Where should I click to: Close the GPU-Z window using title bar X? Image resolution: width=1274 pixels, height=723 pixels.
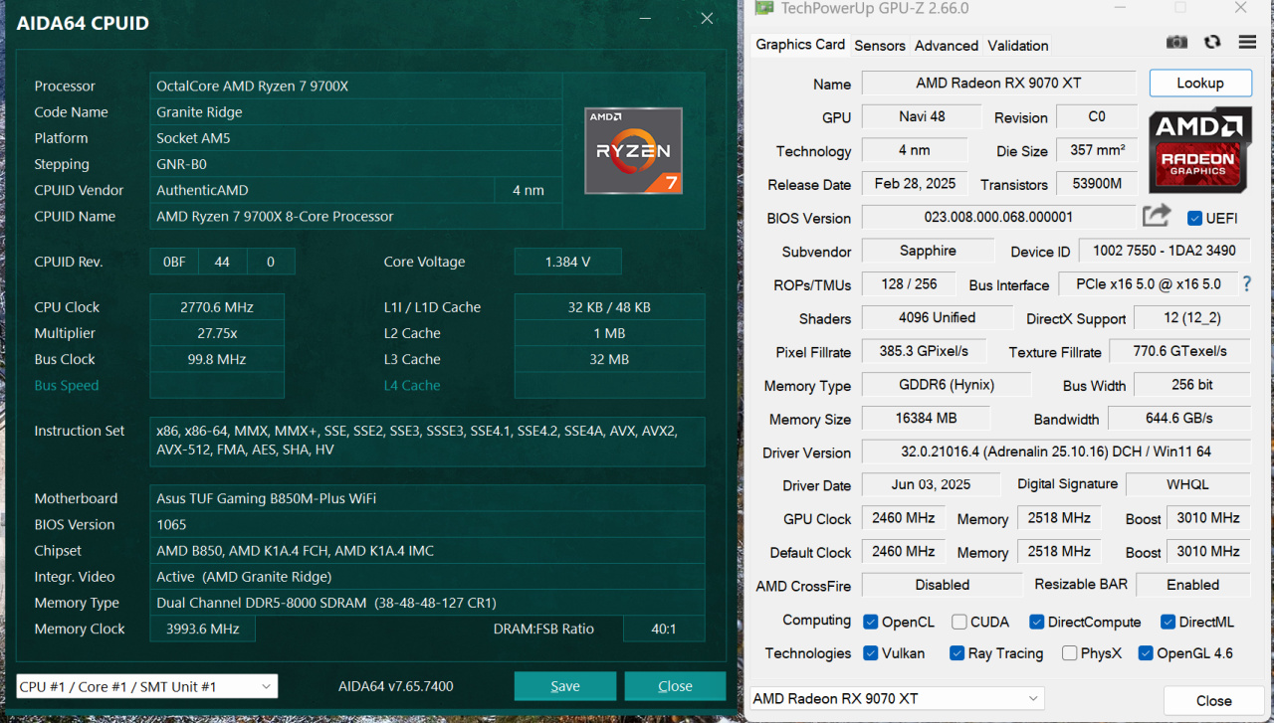(1240, 8)
